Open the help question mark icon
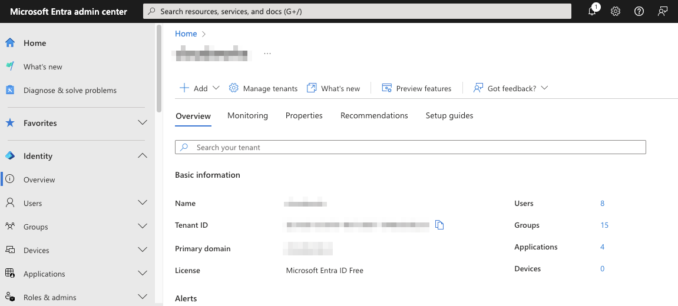 (x=639, y=12)
